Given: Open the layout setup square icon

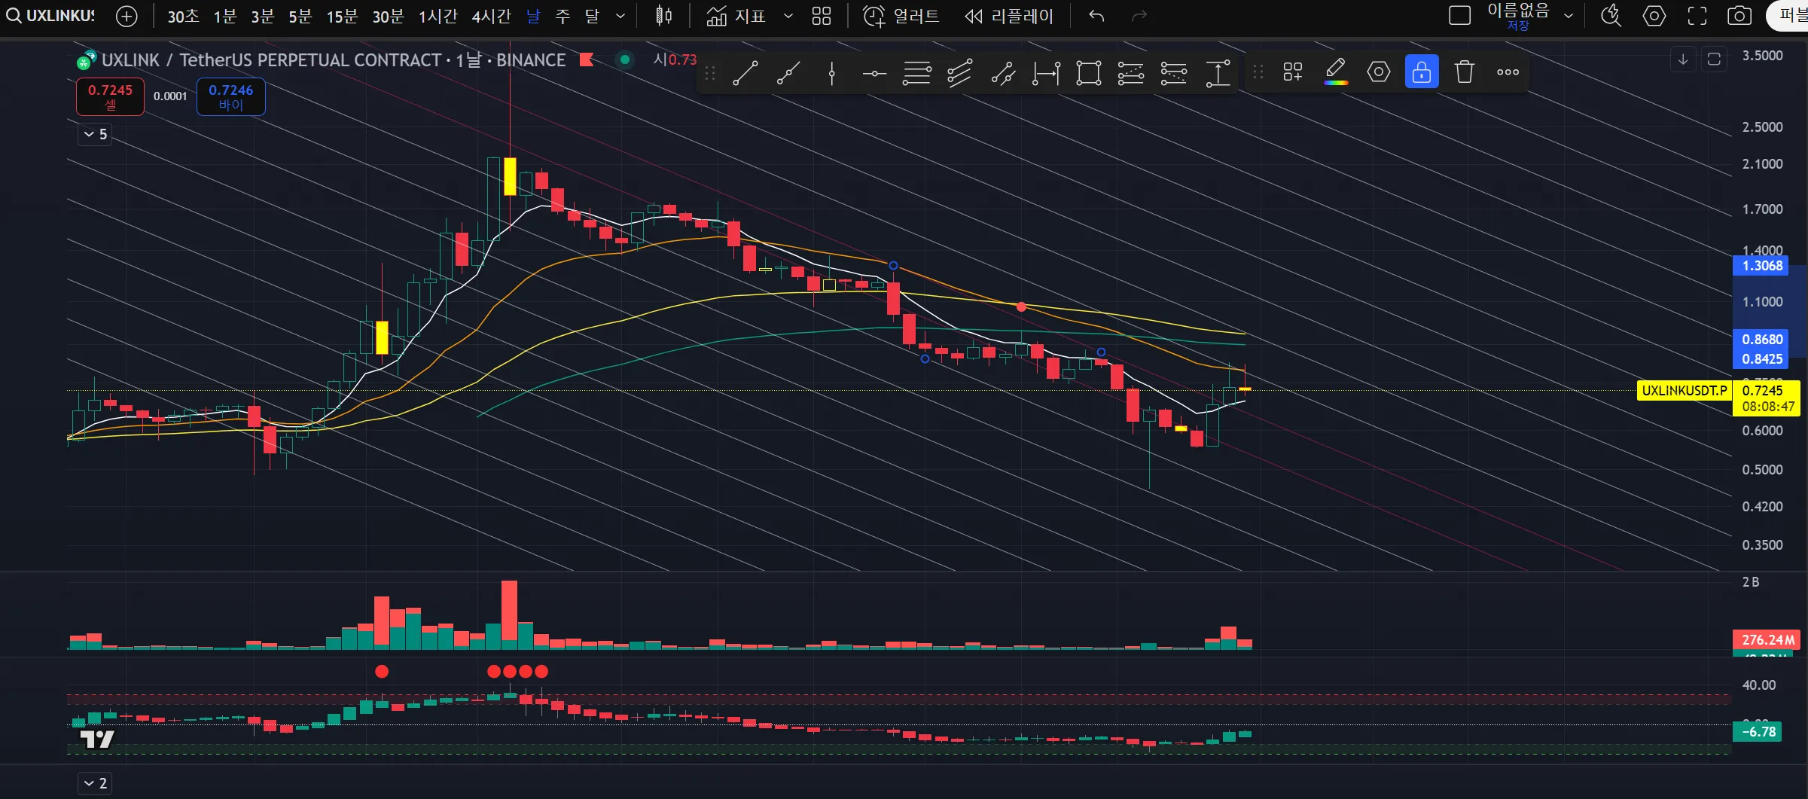Looking at the screenshot, I should pyautogui.click(x=1459, y=16).
